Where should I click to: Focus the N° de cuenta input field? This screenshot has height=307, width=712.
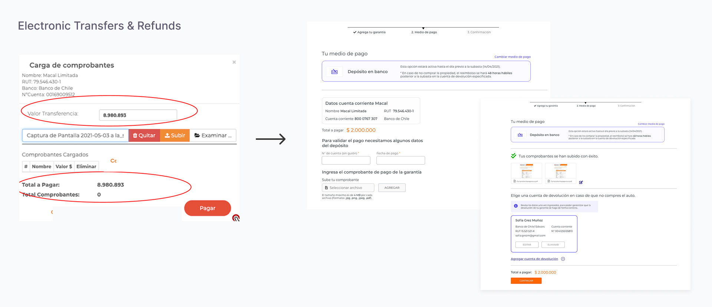click(x=346, y=160)
